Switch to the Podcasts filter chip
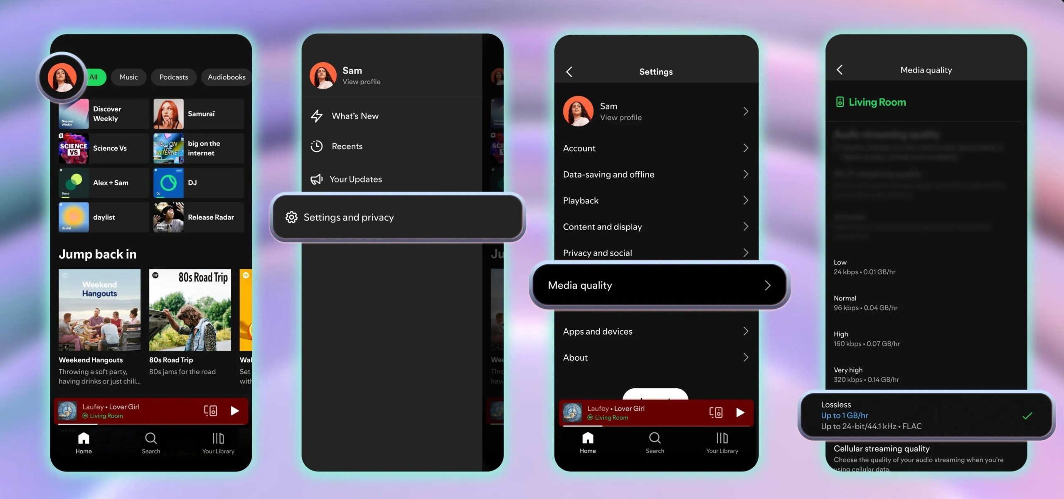Viewport: 1064px width, 499px height. click(x=174, y=77)
